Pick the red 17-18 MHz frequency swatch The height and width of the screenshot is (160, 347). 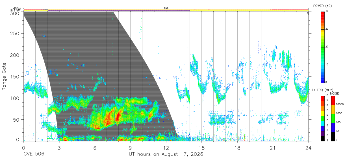click(x=323, y=98)
